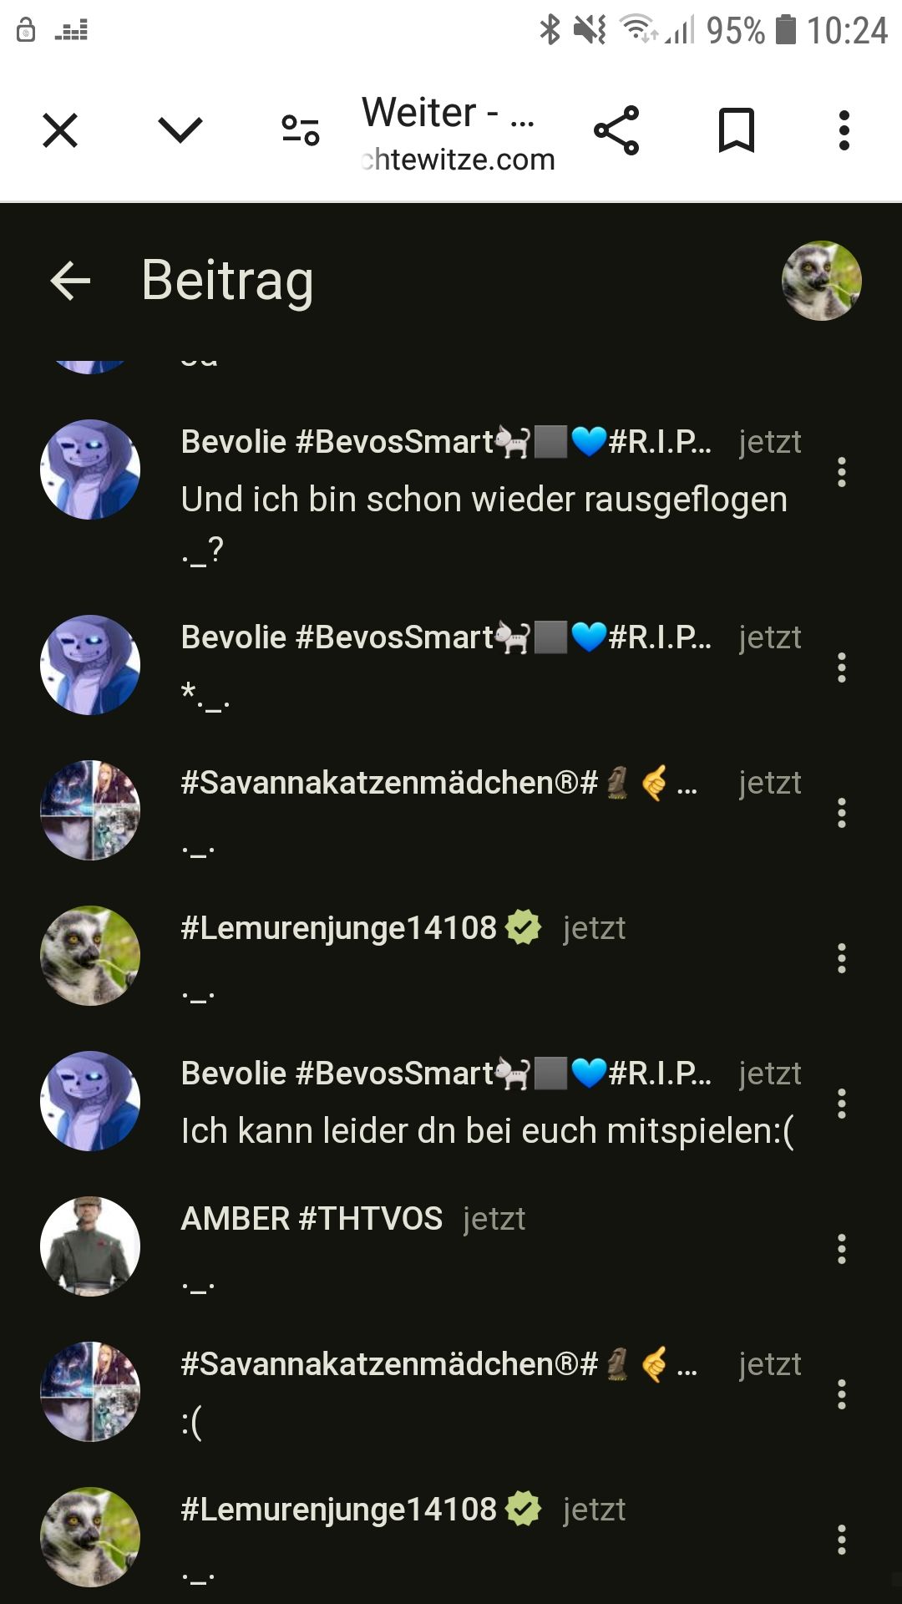Tap the share icon in toolbar
Viewport: 902px width, 1604px height.
616,130
